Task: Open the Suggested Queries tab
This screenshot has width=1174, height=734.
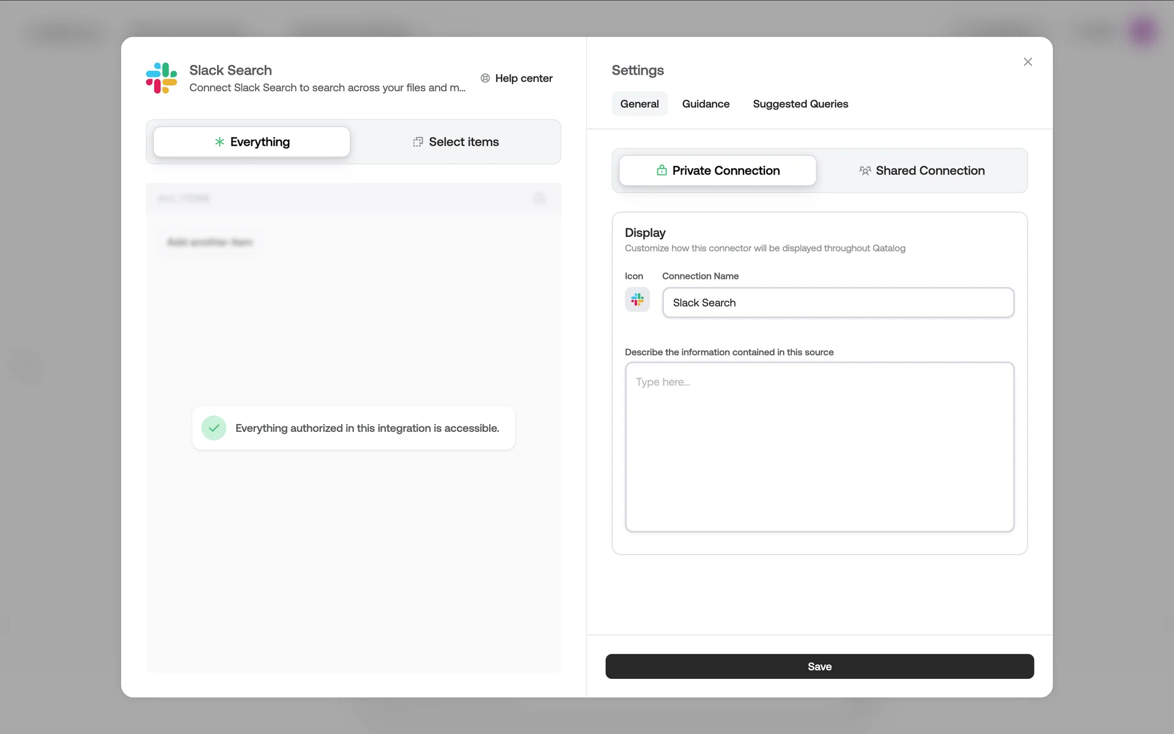Action: click(x=800, y=104)
